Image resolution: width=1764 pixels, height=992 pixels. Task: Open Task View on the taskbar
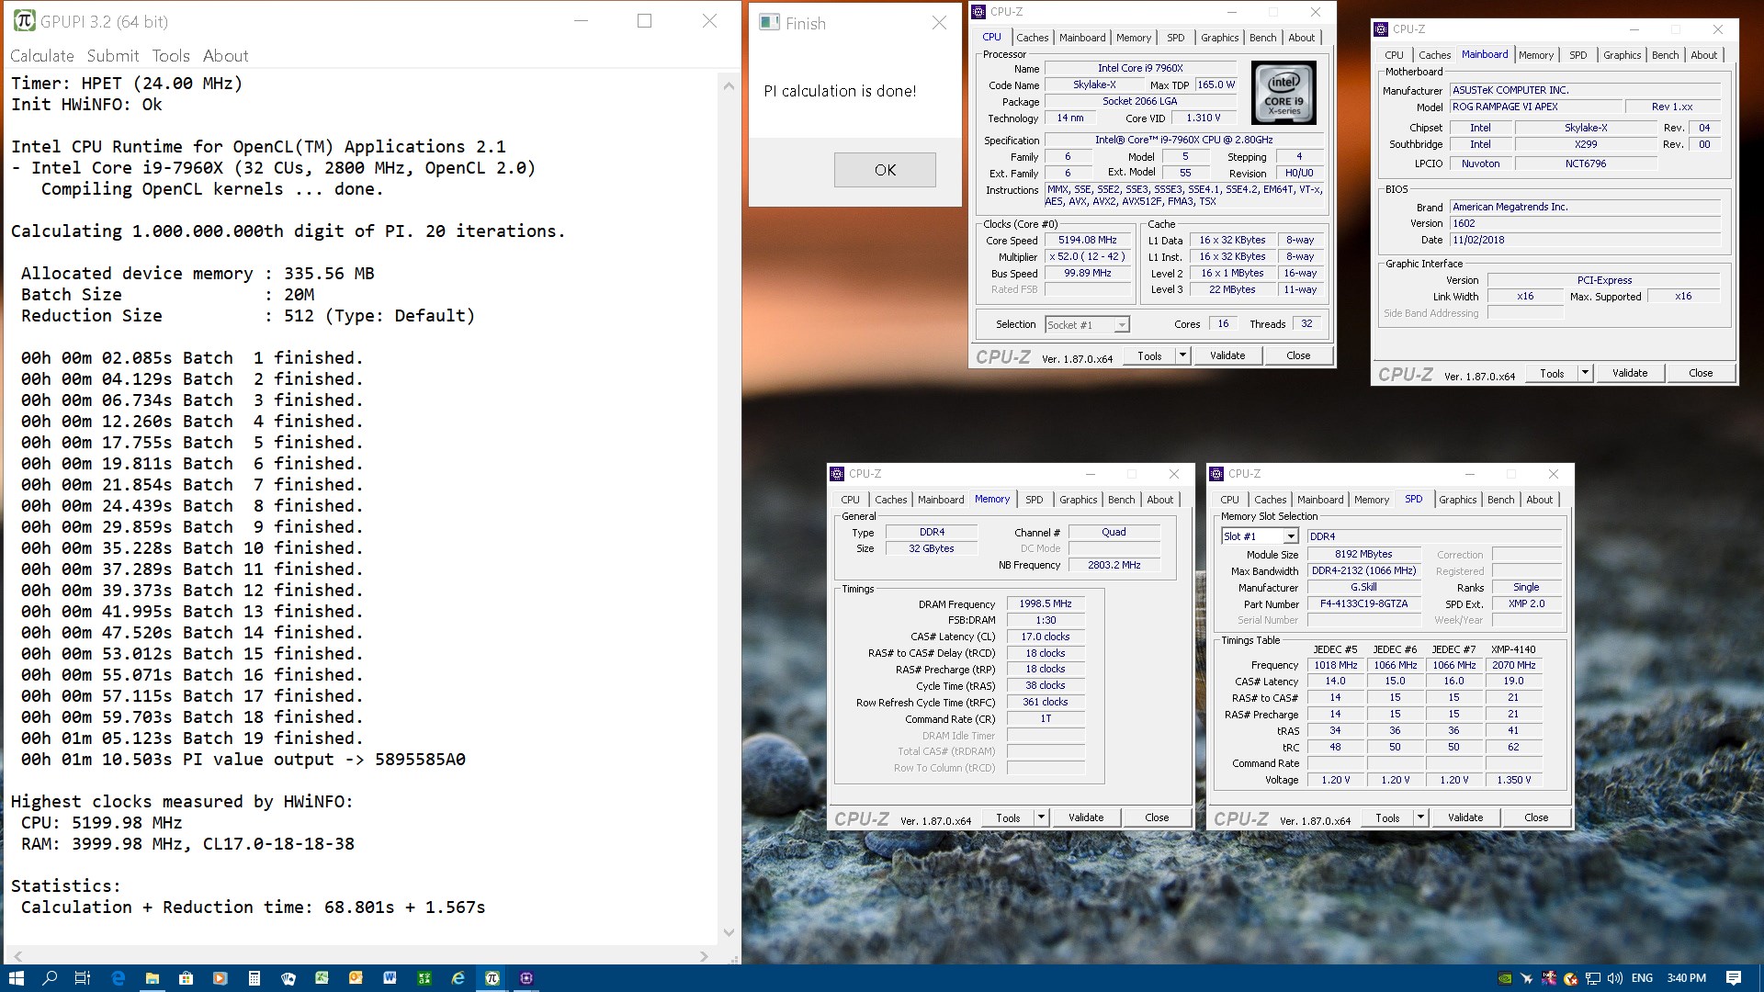click(83, 978)
